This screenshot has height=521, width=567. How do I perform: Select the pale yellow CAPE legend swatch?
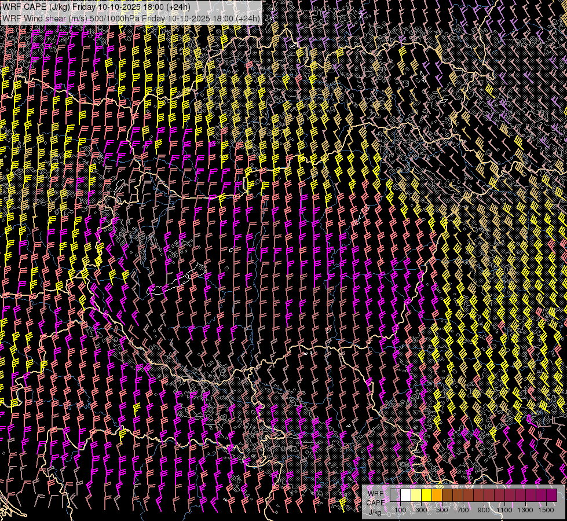[416, 495]
